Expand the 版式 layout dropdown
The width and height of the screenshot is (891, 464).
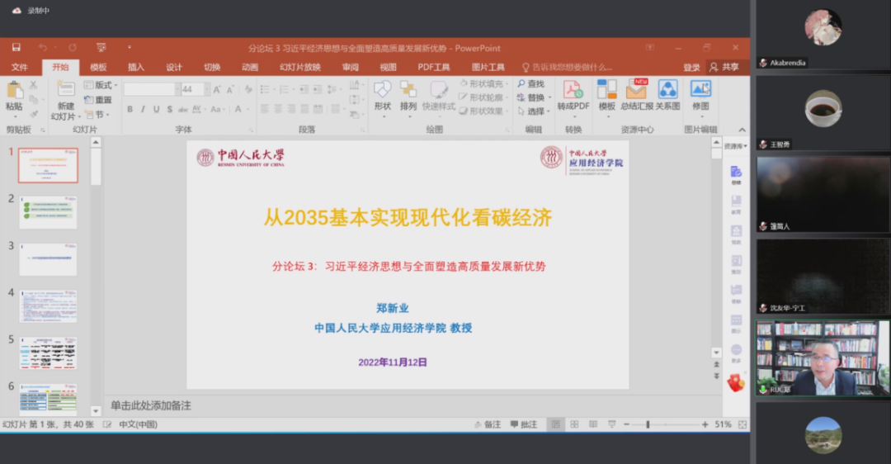tap(101, 85)
